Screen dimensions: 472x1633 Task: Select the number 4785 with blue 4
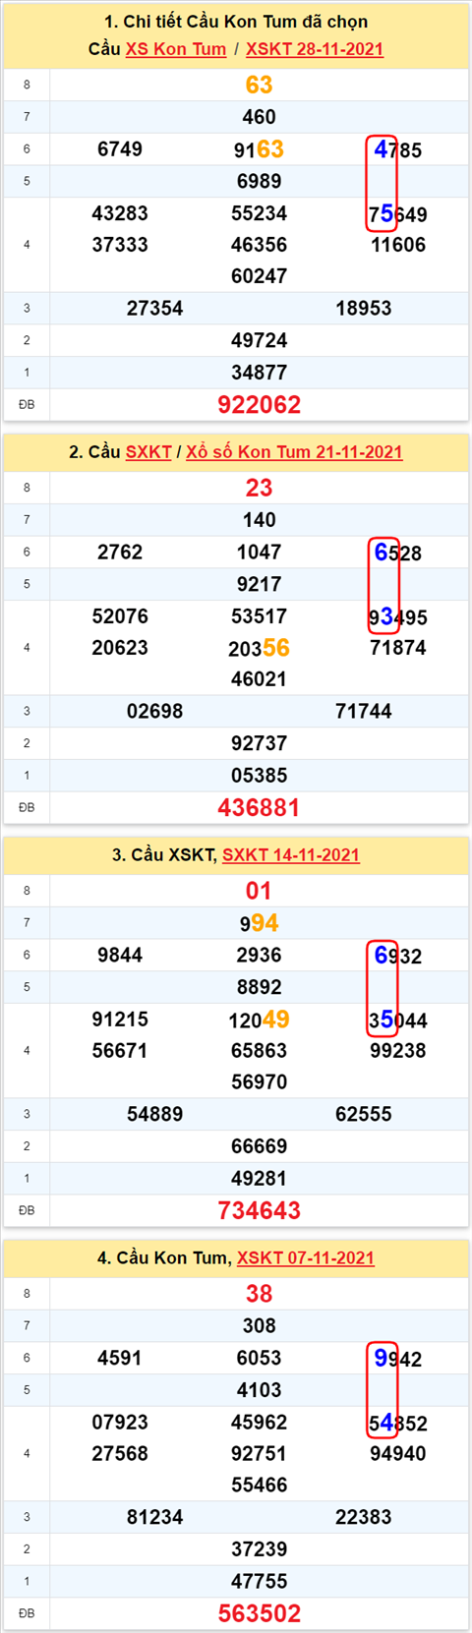398,150
